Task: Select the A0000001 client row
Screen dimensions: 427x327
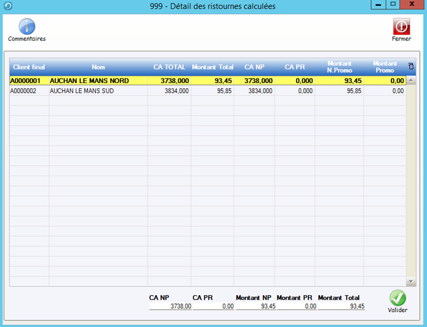Action: (x=25, y=81)
